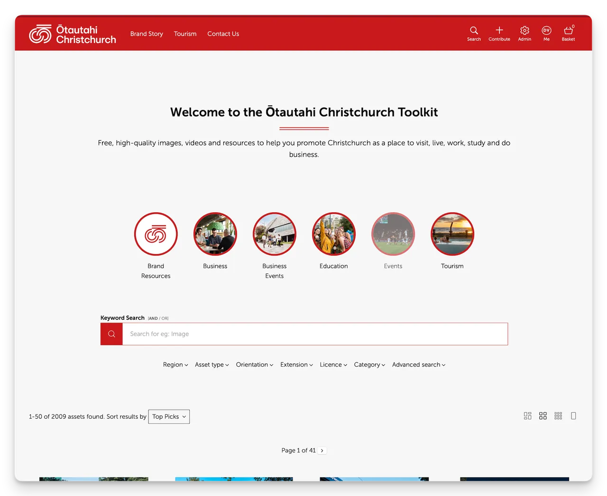Open Contact Us menu item
This screenshot has height=496, width=607.
223,34
